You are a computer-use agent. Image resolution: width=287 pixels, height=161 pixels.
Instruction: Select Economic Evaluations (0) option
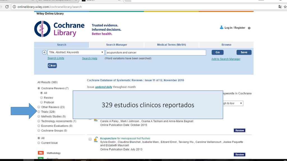click(39, 126)
